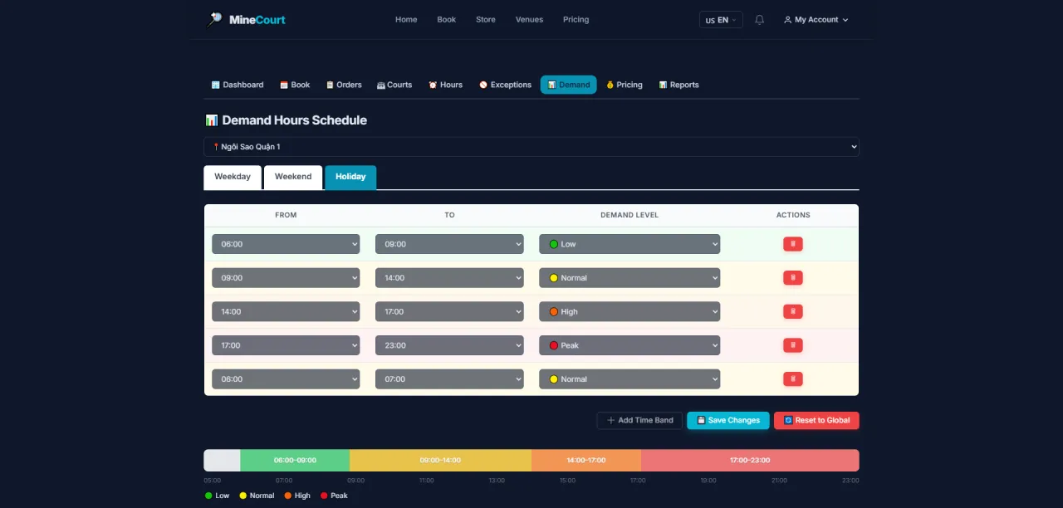Open Store in the top navigation
Viewport: 1063px width, 508px height.
pos(486,20)
